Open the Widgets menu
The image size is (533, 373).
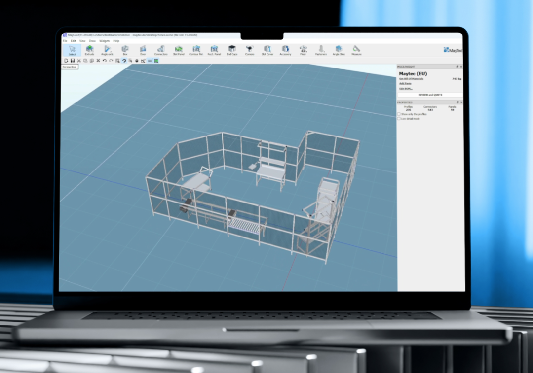pos(105,41)
